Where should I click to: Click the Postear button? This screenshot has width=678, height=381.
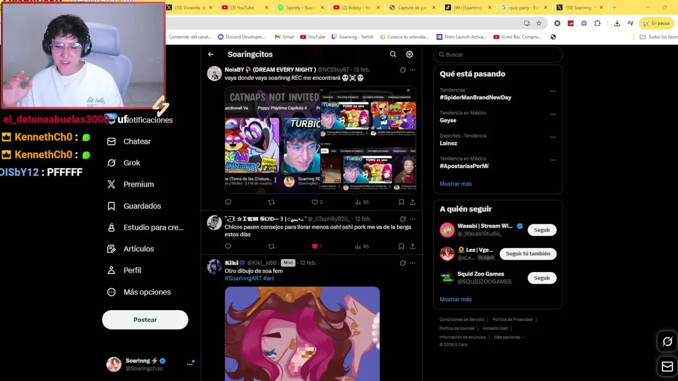(x=145, y=320)
